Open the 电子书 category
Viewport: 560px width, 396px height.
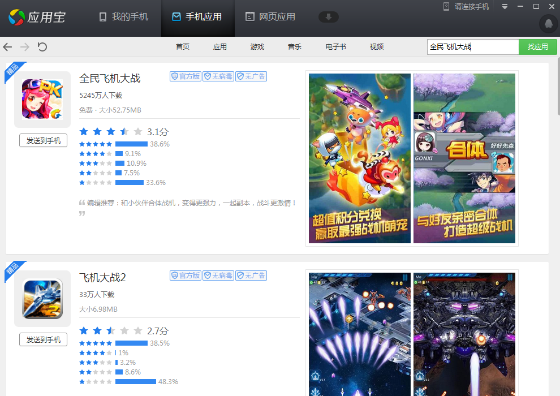coord(335,47)
